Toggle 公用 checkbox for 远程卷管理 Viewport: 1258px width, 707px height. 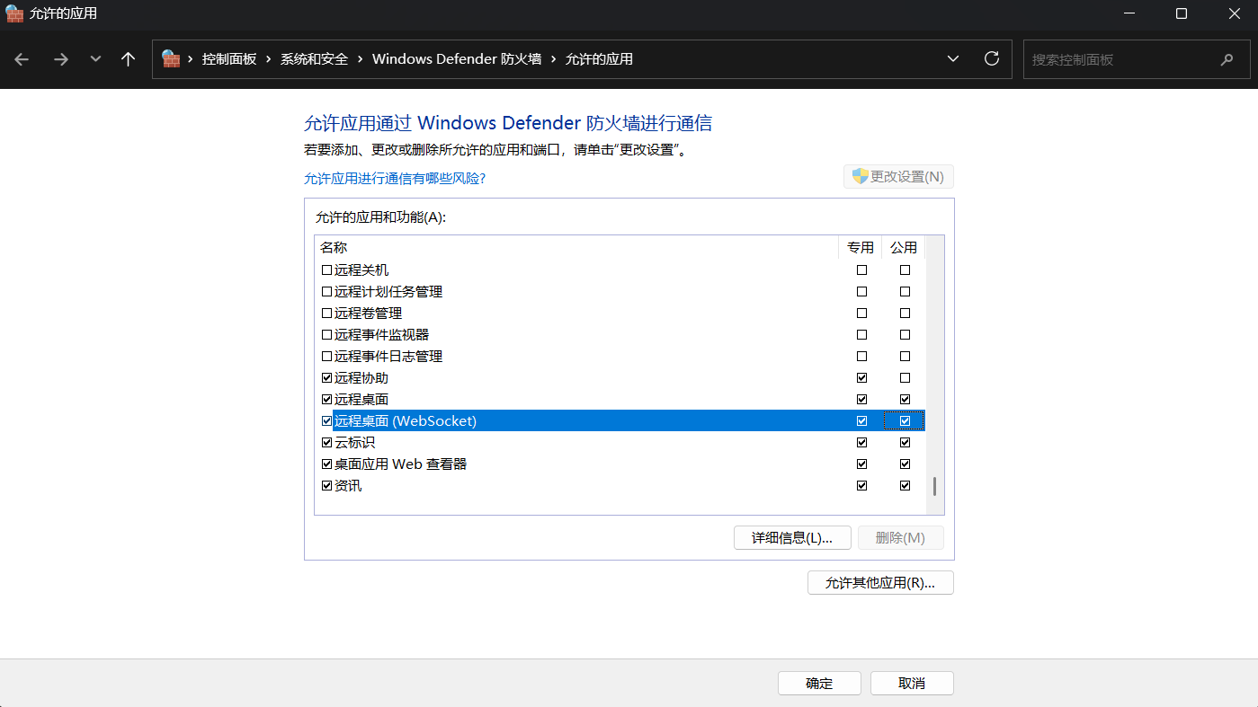(x=906, y=314)
